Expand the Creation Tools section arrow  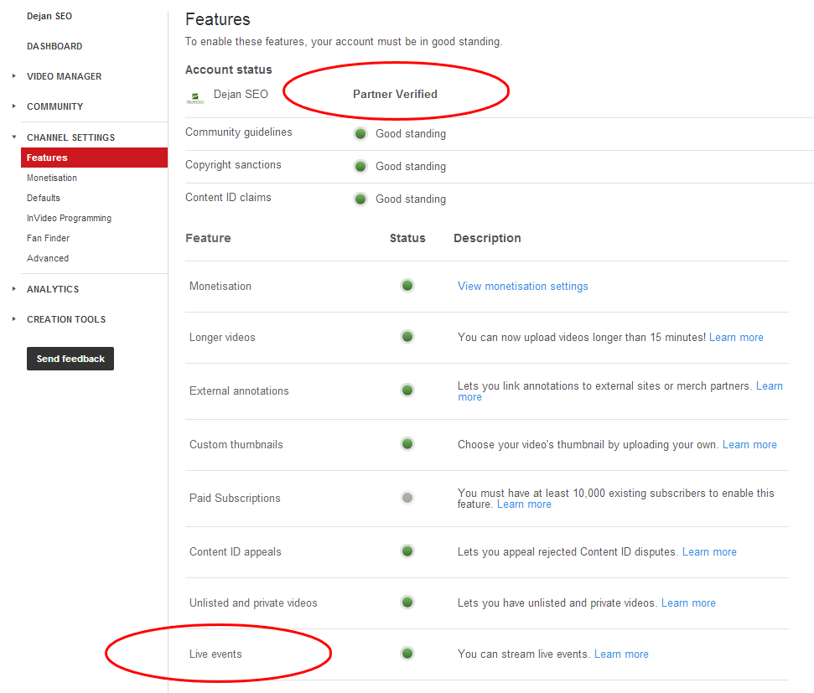(14, 318)
